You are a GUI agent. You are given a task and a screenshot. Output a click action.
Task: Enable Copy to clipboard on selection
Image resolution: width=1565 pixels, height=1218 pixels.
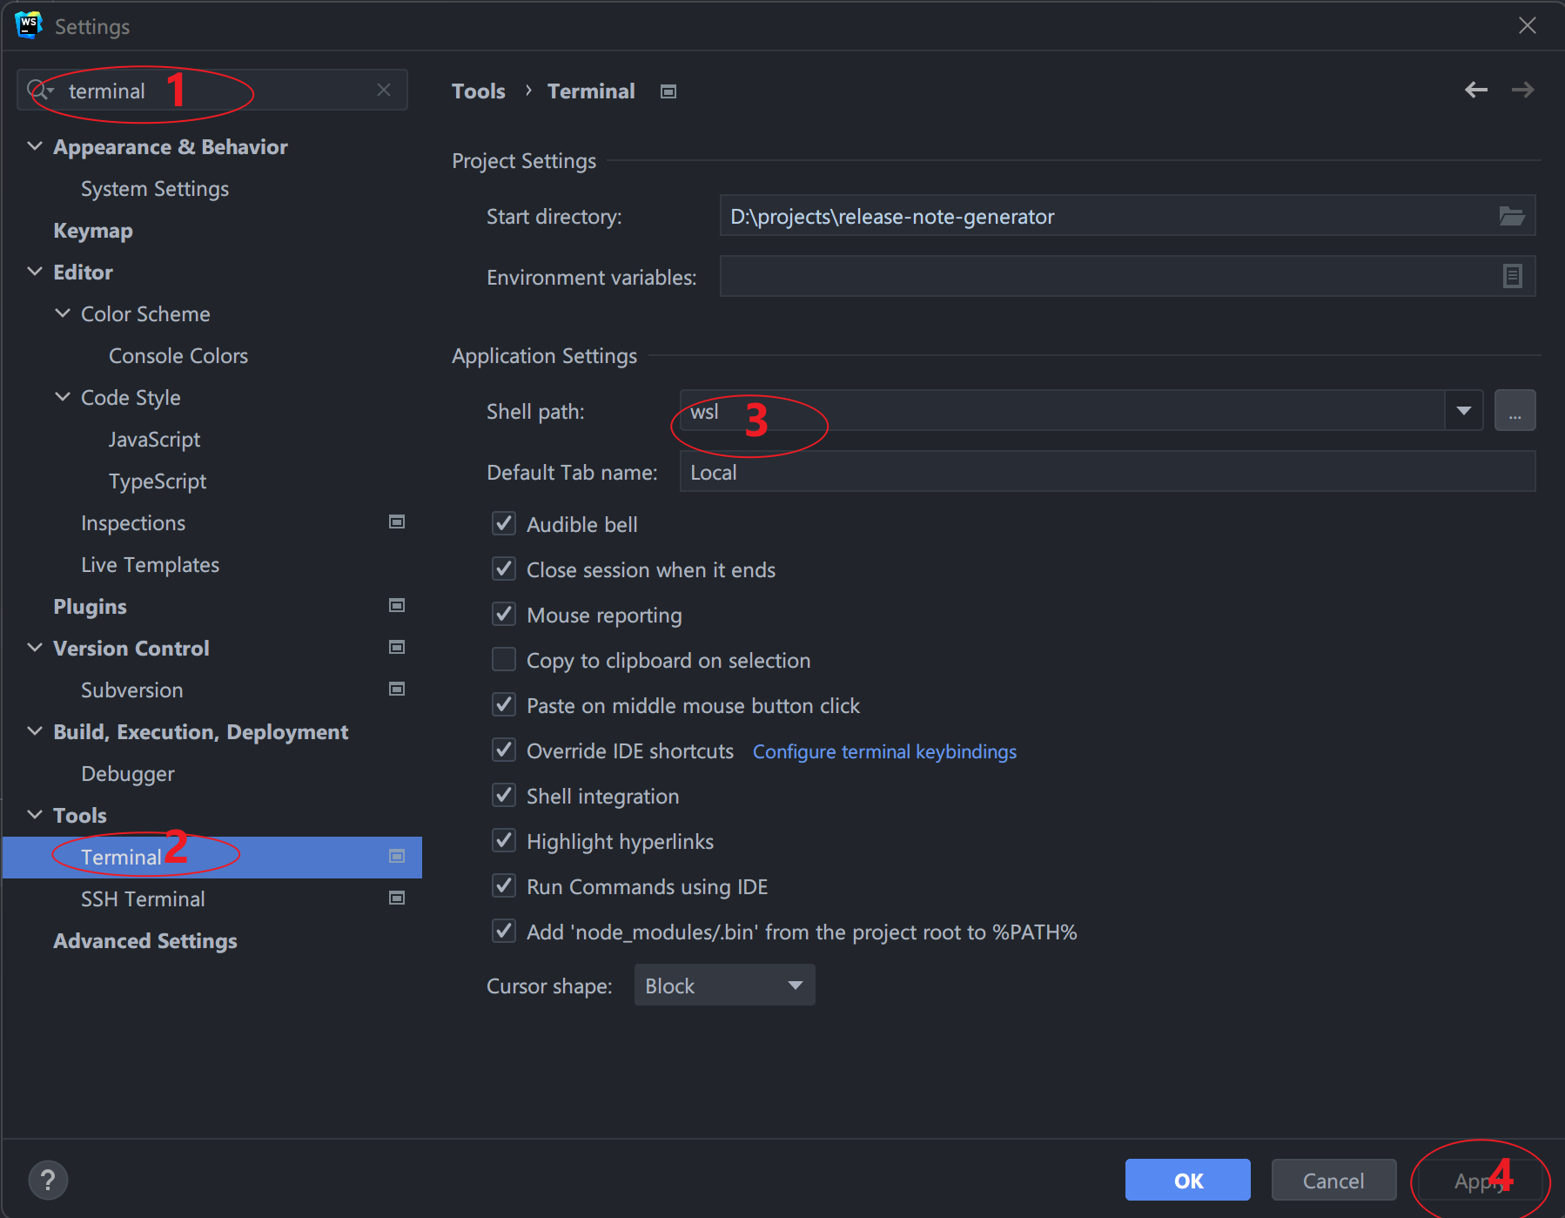coord(504,659)
